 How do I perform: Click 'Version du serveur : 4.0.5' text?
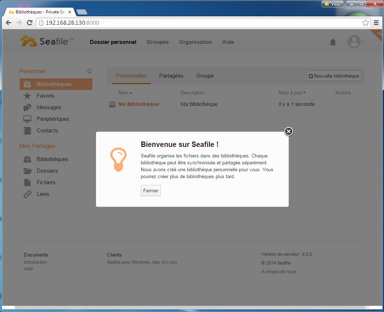pyautogui.click(x=287, y=254)
